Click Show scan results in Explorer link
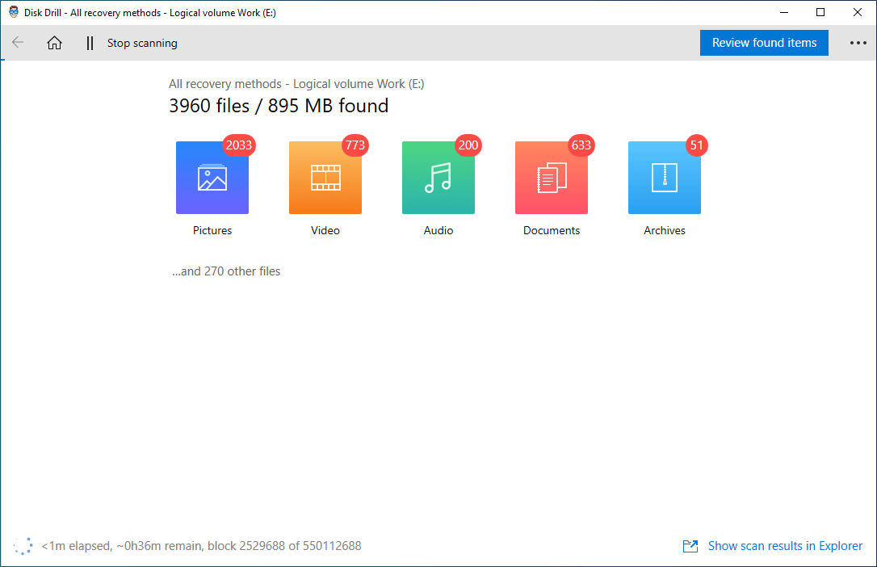The width and height of the screenshot is (877, 567). pyautogui.click(x=785, y=546)
